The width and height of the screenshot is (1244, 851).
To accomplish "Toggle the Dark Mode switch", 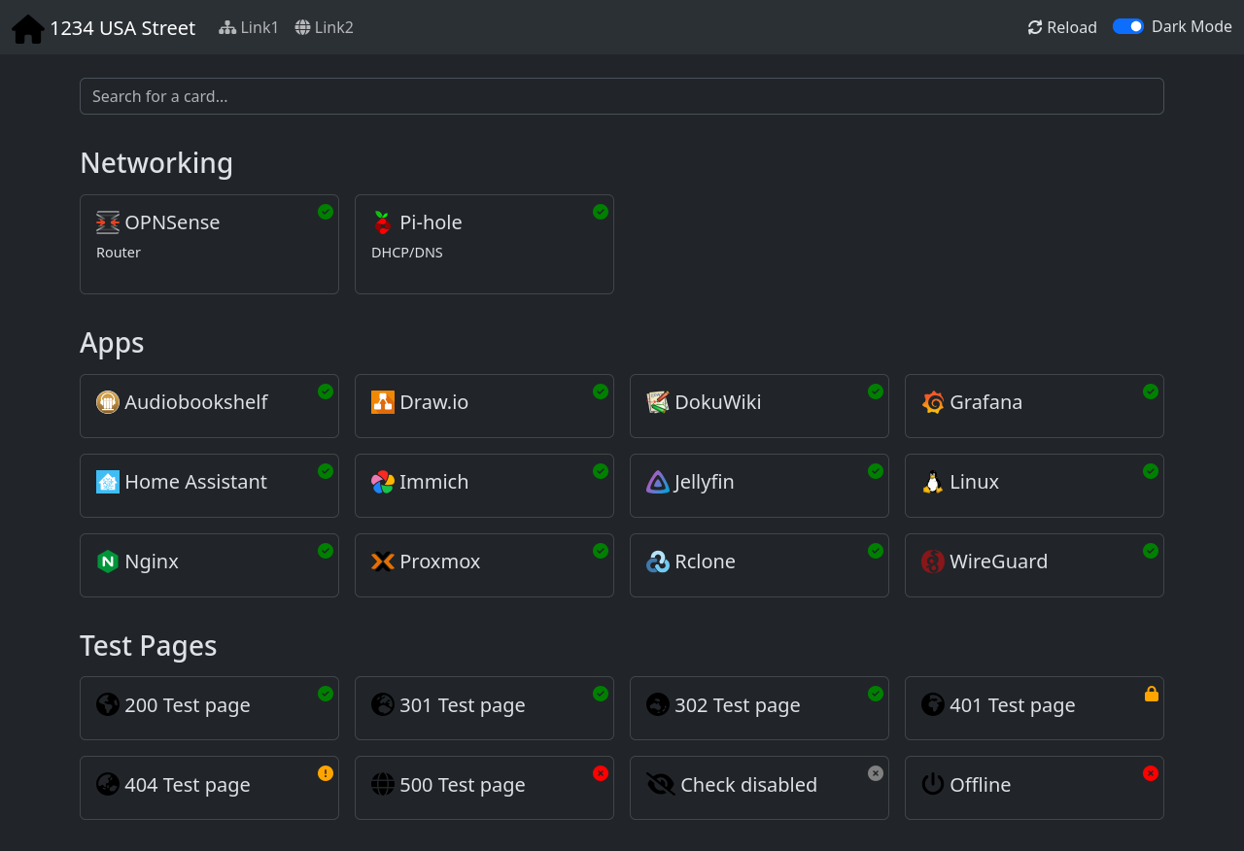I will tap(1128, 26).
